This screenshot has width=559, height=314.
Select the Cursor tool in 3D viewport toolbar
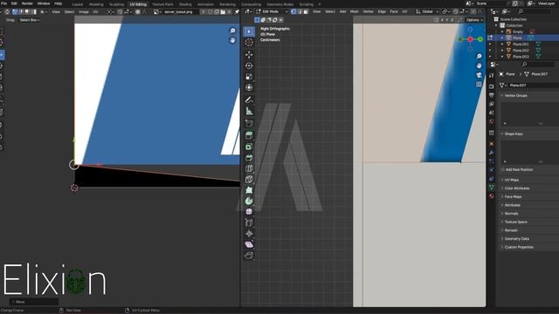pyautogui.click(x=249, y=43)
